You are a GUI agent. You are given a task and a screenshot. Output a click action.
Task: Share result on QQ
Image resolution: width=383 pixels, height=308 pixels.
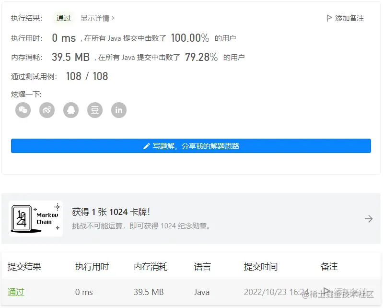pyautogui.click(x=71, y=110)
